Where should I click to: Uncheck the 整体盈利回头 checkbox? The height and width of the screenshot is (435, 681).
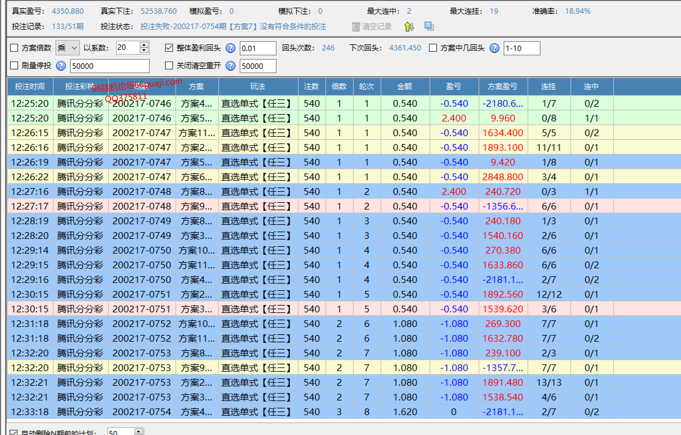pyautogui.click(x=169, y=48)
